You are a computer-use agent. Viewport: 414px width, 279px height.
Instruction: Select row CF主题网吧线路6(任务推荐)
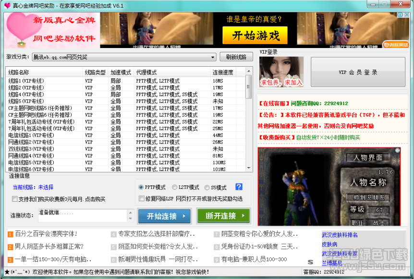[x=126, y=115]
